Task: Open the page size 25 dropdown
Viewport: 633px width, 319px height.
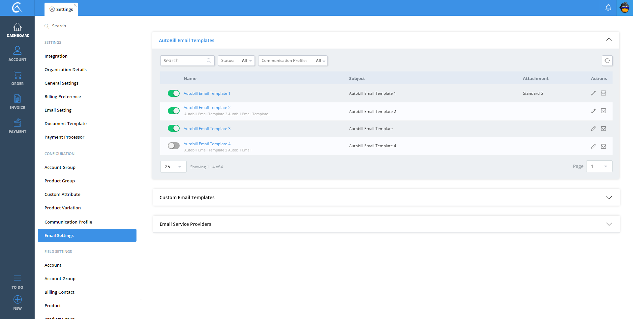Action: point(173,167)
